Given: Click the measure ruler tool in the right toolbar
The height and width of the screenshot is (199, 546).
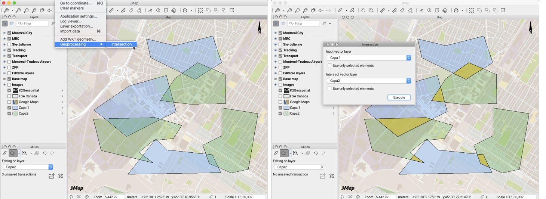Looking at the screenshot, I should coord(383,11).
